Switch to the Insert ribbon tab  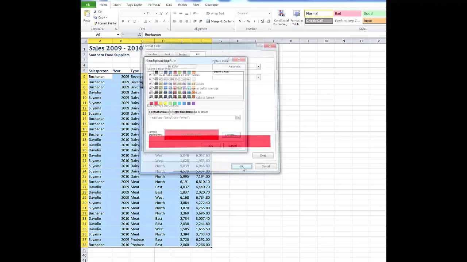[x=117, y=5]
